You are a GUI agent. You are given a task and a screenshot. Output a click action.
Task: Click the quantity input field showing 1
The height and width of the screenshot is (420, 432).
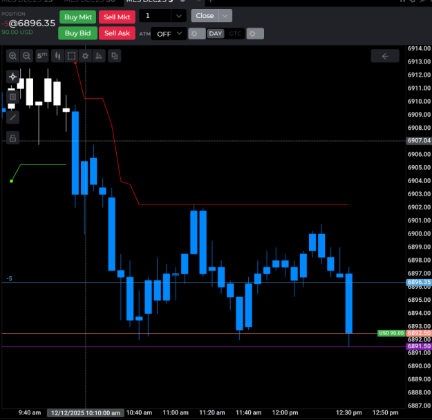pos(155,16)
